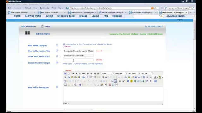Screen dimensions: 202x113
Task: Open the Font size dropdown
Action: 146,73
